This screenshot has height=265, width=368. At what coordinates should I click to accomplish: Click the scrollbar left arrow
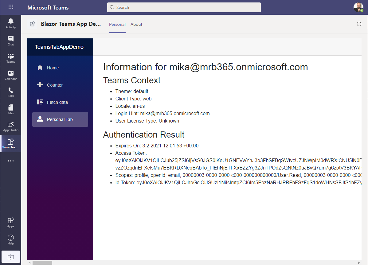pos(30,263)
